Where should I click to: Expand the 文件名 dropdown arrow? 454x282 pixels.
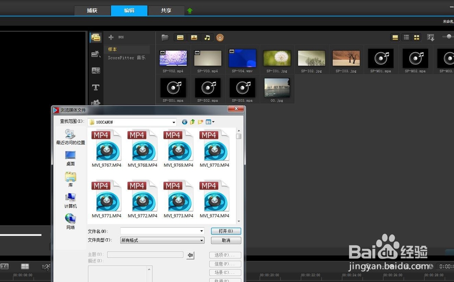pos(202,231)
